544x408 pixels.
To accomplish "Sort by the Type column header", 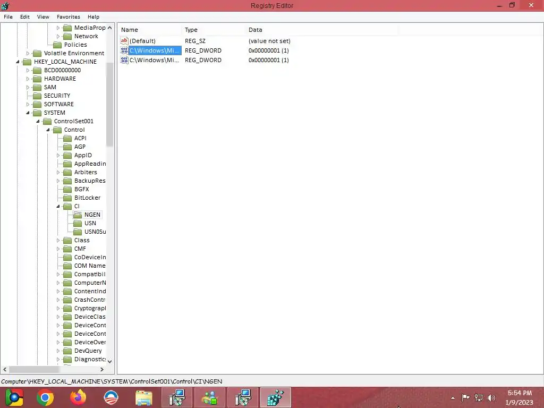I will 213,30.
